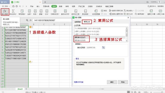Open the 自动求和 sigma tool
Viewport: 165px width, 93px height.
pyautogui.click(x=13, y=12)
